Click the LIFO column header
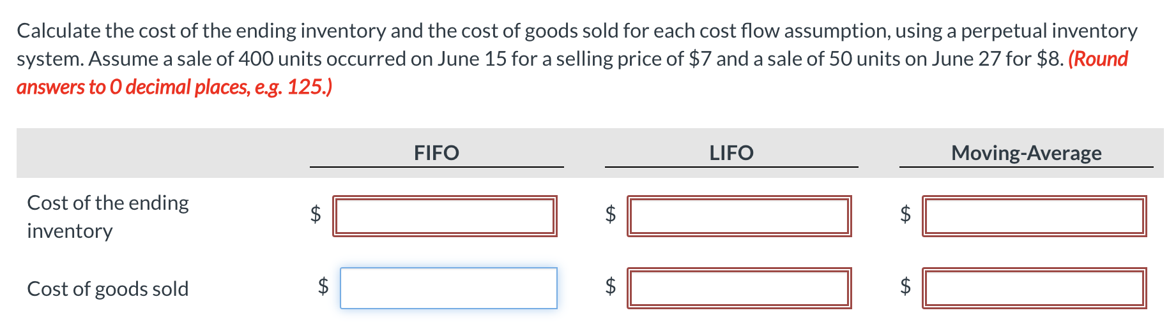This screenshot has height=329, width=1169. [731, 153]
